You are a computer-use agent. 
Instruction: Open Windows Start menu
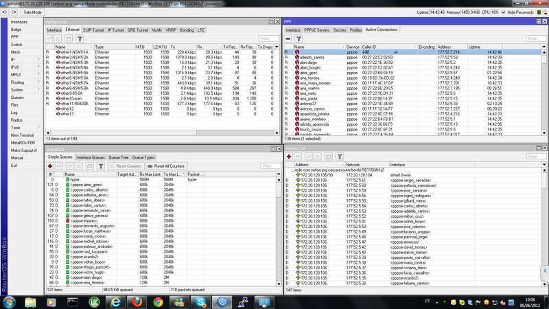pyautogui.click(x=9, y=302)
